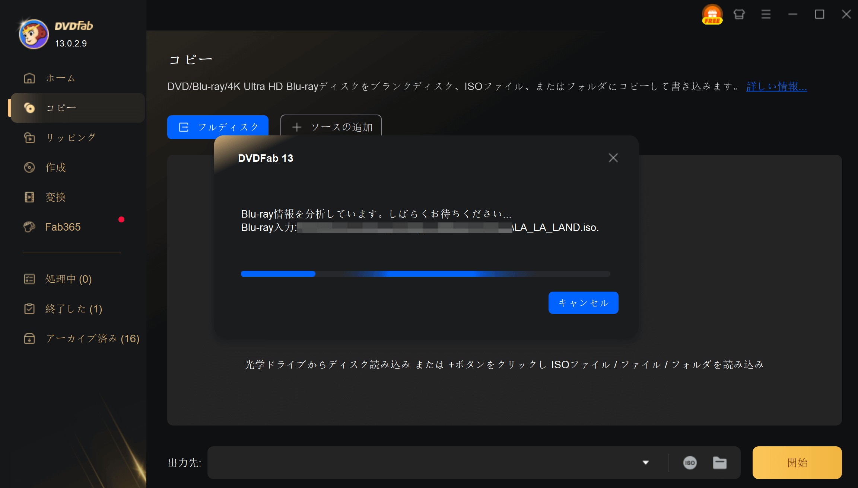Click the Fab365 palette icon
The height and width of the screenshot is (488, 858).
29,227
